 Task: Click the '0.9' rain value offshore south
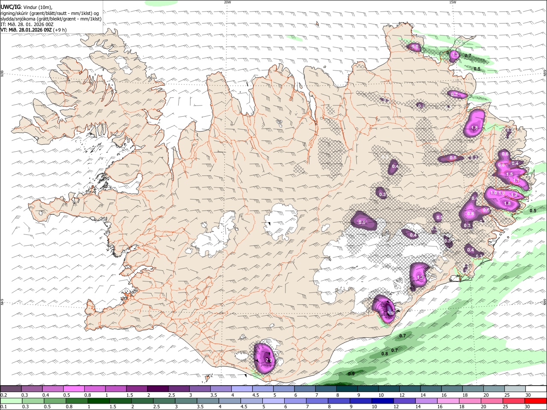[x=351, y=374]
